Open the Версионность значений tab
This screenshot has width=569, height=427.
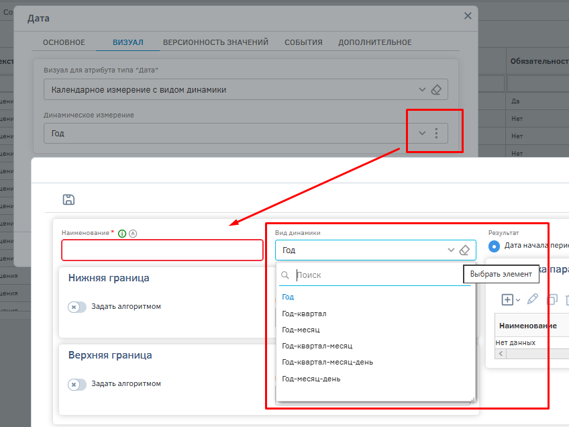pyautogui.click(x=215, y=42)
